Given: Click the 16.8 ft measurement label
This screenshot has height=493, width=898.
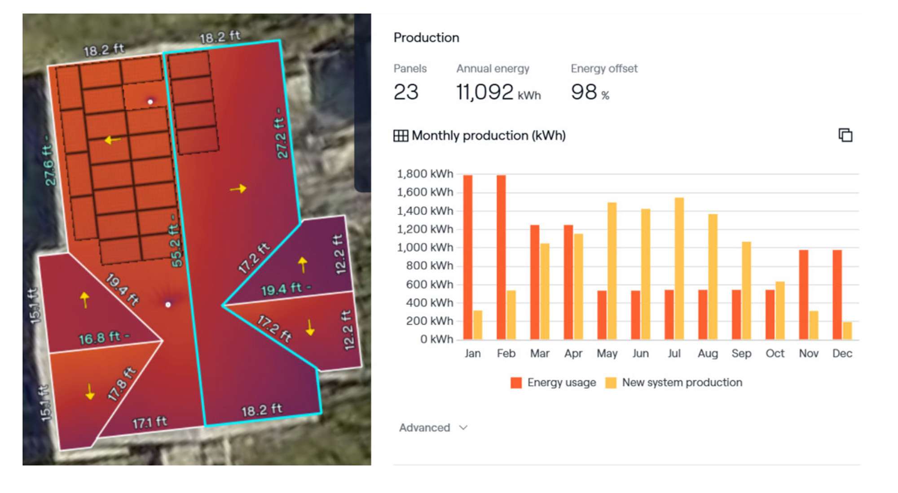Looking at the screenshot, I should click(104, 338).
